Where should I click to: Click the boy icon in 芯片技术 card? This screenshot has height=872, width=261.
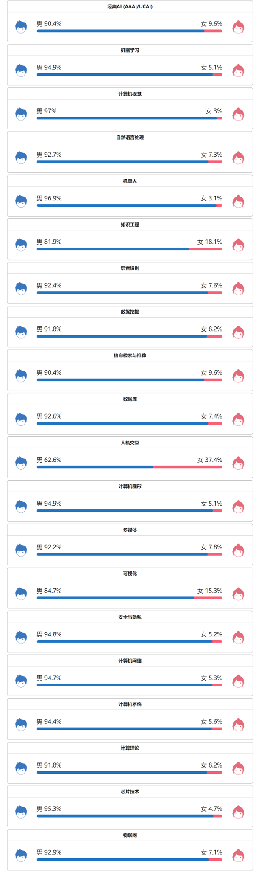[x=21, y=811]
